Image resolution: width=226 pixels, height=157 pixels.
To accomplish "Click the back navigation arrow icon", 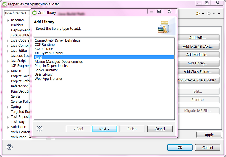I will pos(198,14).
